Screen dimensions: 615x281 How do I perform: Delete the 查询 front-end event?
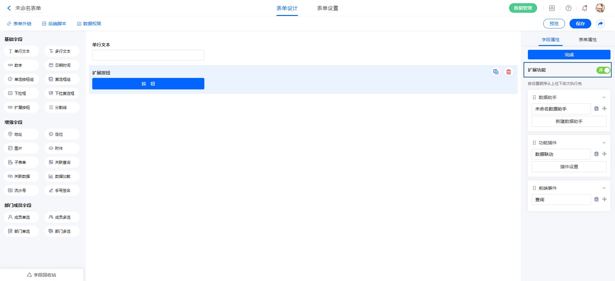pyautogui.click(x=596, y=199)
